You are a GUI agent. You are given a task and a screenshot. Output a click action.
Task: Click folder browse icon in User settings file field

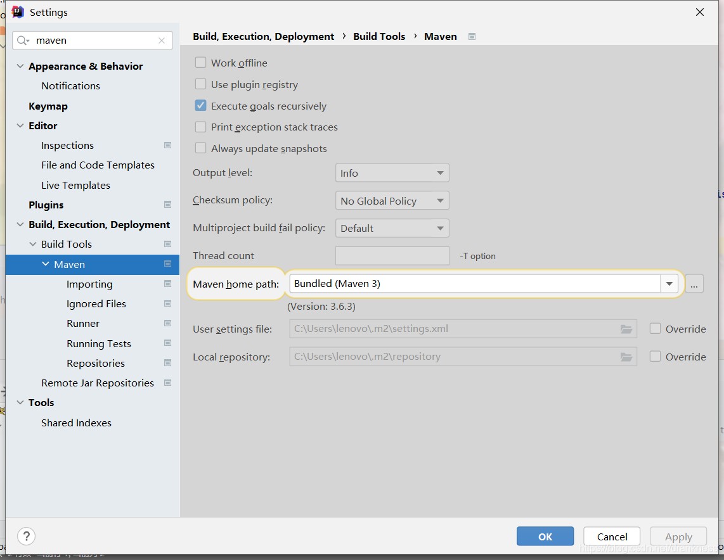[626, 329]
